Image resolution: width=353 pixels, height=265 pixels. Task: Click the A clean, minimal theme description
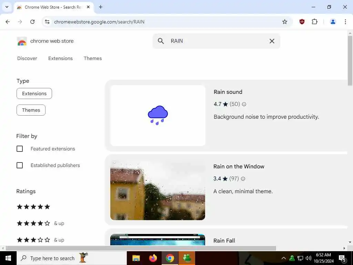click(243, 191)
